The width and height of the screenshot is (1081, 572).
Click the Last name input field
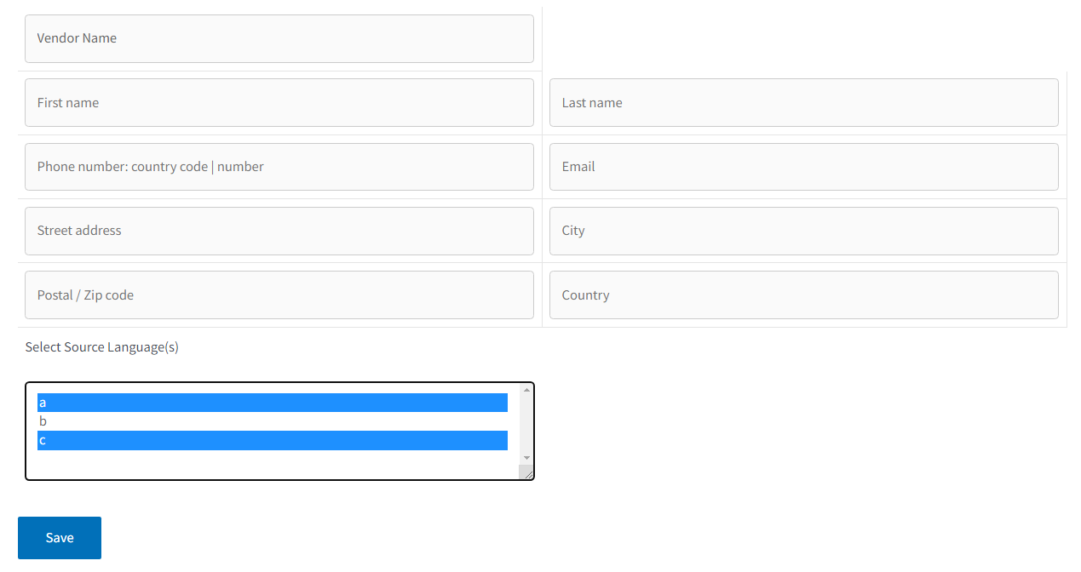pos(803,102)
